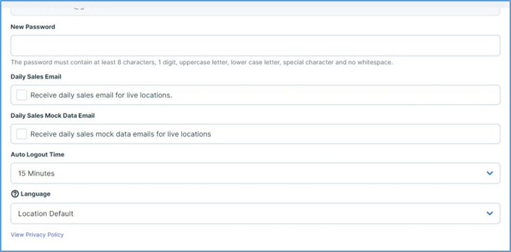Screen dimensions: 511x252
Task: Tick the daily sales mock data checkbox
Action: [22, 134]
